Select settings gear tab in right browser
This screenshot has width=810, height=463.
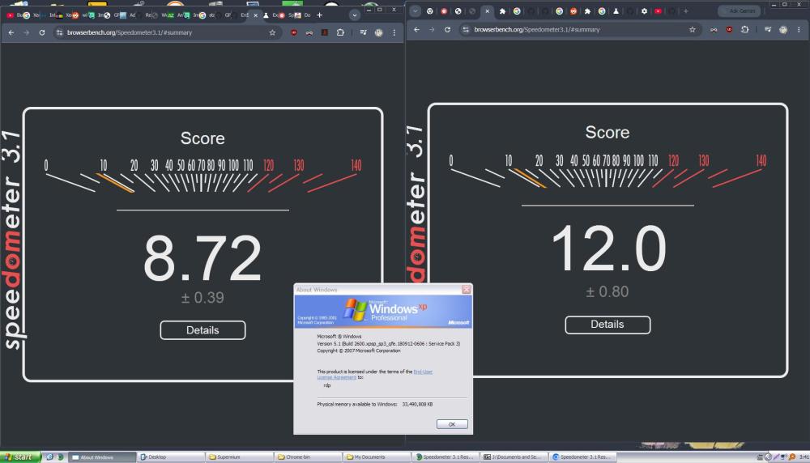[644, 11]
